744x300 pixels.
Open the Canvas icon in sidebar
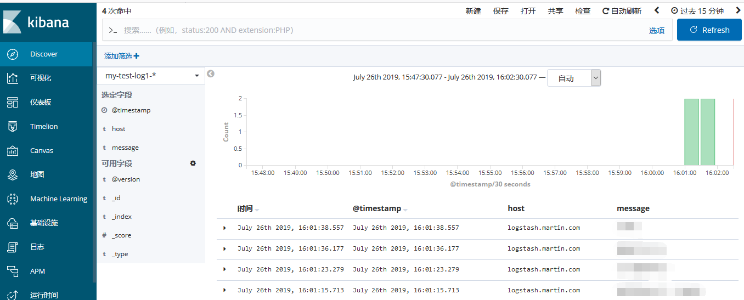[13, 151]
